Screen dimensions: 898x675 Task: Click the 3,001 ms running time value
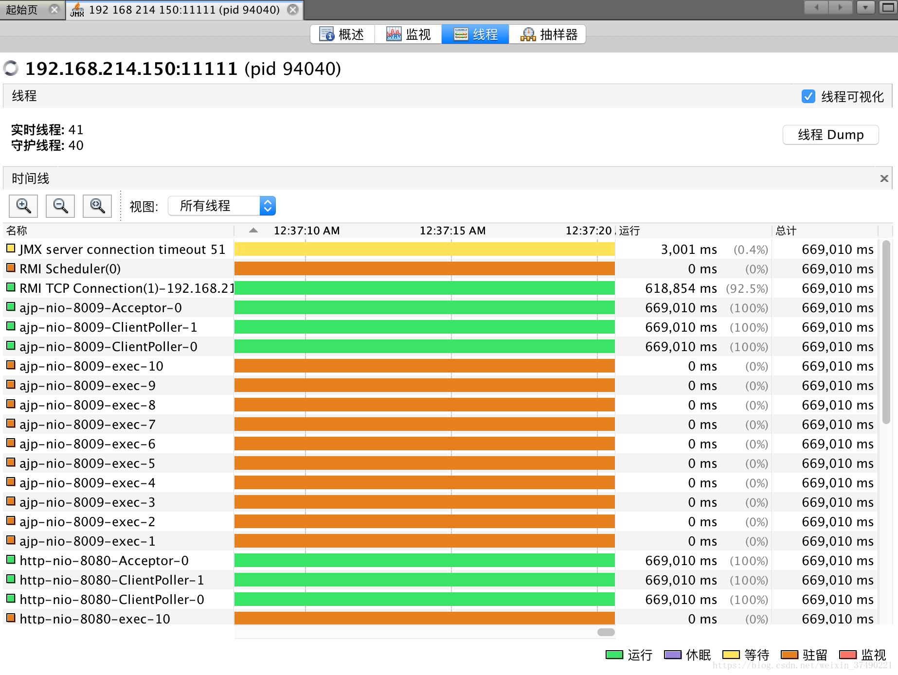689,249
